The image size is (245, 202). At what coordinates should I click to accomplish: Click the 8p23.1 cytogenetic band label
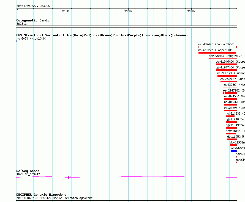coord(21,24)
